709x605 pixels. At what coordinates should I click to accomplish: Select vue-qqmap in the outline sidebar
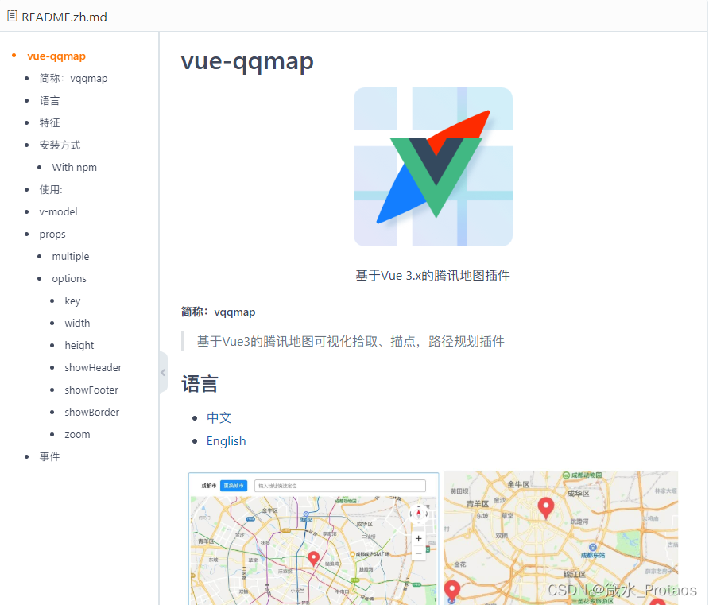56,56
